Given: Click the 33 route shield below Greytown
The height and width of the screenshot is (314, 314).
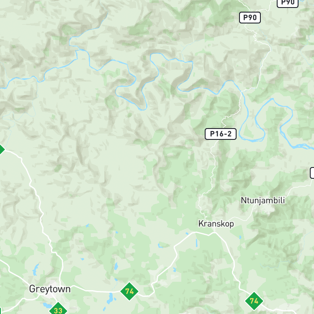Looking at the screenshot, I should 58,309.
